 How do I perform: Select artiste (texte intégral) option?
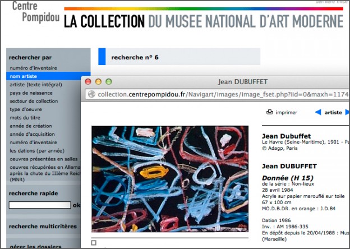pyautogui.click(x=36, y=85)
